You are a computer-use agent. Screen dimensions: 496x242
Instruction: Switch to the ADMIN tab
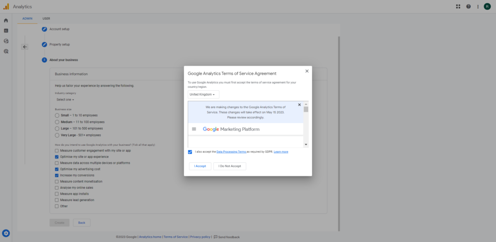(27, 19)
